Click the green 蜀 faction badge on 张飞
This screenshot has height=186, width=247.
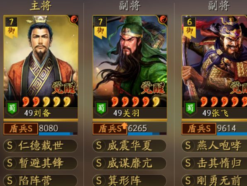[x=190, y=108]
